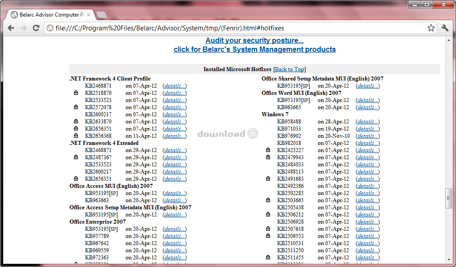Viewport: 456px width, 267px height.
Task: Open details for KB2488113
Action: [x=368, y=172]
